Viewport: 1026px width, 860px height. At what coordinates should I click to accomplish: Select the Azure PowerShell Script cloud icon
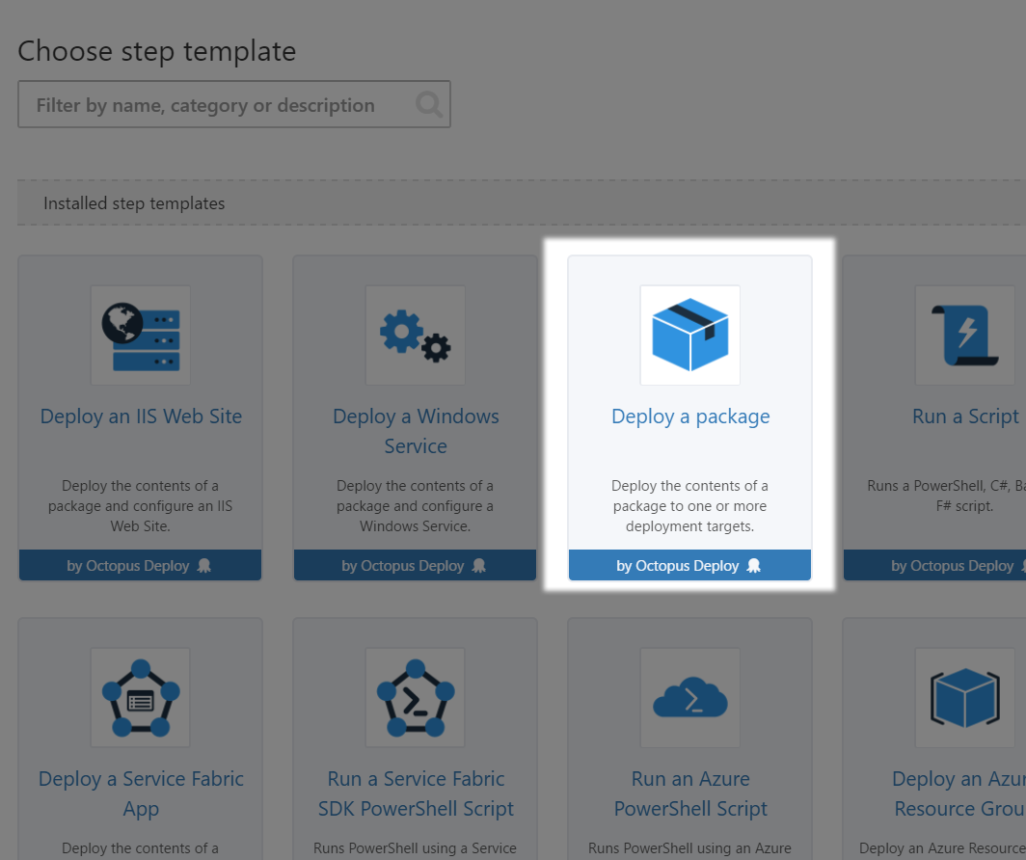tap(689, 697)
